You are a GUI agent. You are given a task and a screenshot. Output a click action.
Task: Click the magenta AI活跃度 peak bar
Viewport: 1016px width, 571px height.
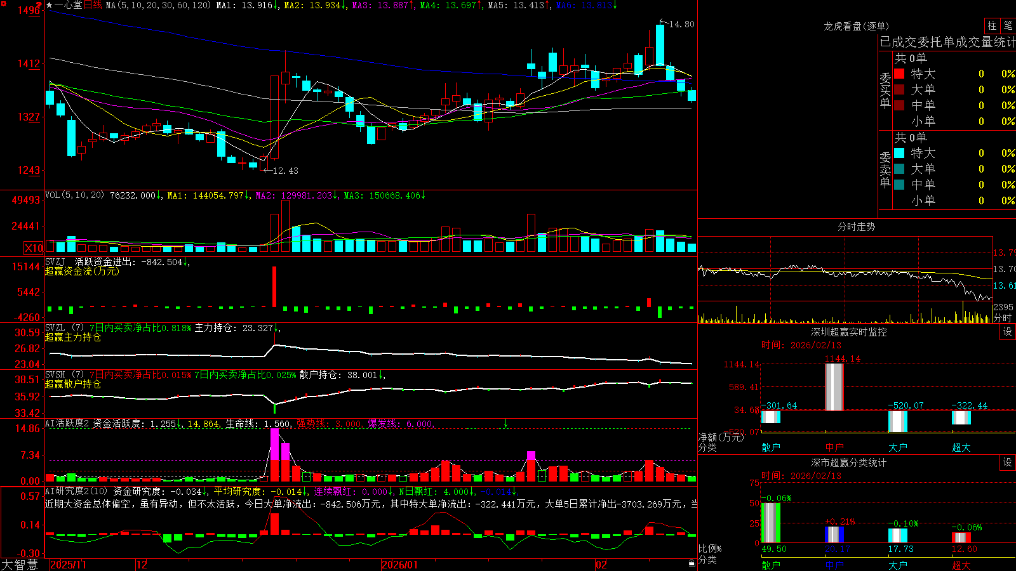pyautogui.click(x=274, y=444)
